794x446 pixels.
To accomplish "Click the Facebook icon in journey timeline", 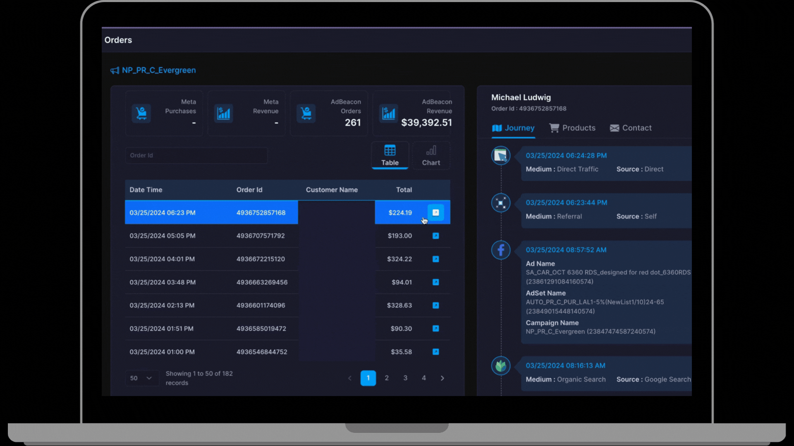I will click(x=501, y=250).
